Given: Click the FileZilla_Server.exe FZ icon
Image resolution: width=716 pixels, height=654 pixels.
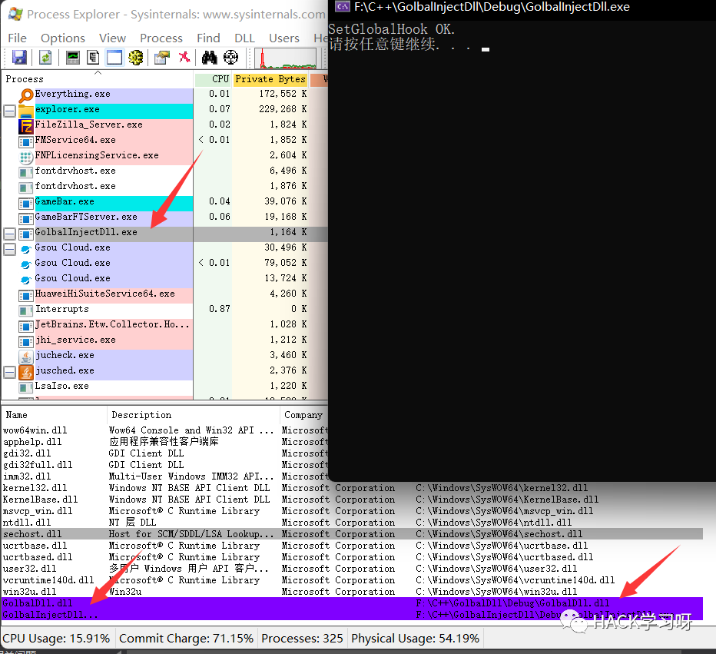Looking at the screenshot, I should (26, 126).
